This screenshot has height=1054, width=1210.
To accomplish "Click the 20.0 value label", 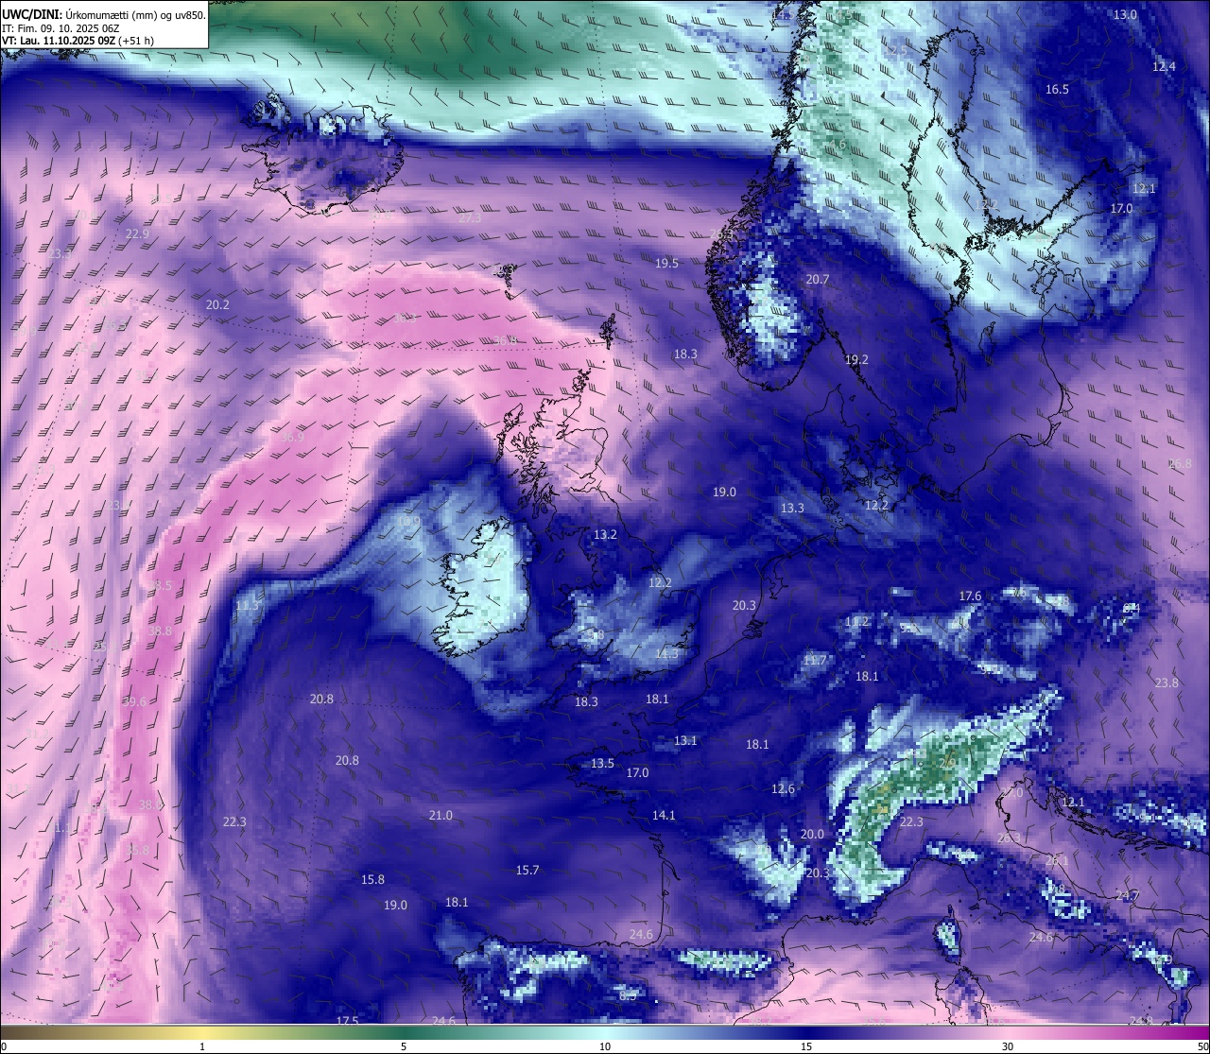I will coord(812,834).
